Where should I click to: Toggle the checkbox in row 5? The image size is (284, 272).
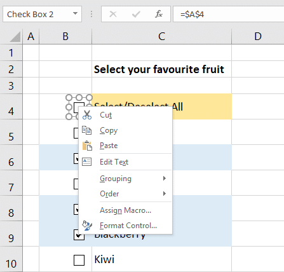point(76,133)
